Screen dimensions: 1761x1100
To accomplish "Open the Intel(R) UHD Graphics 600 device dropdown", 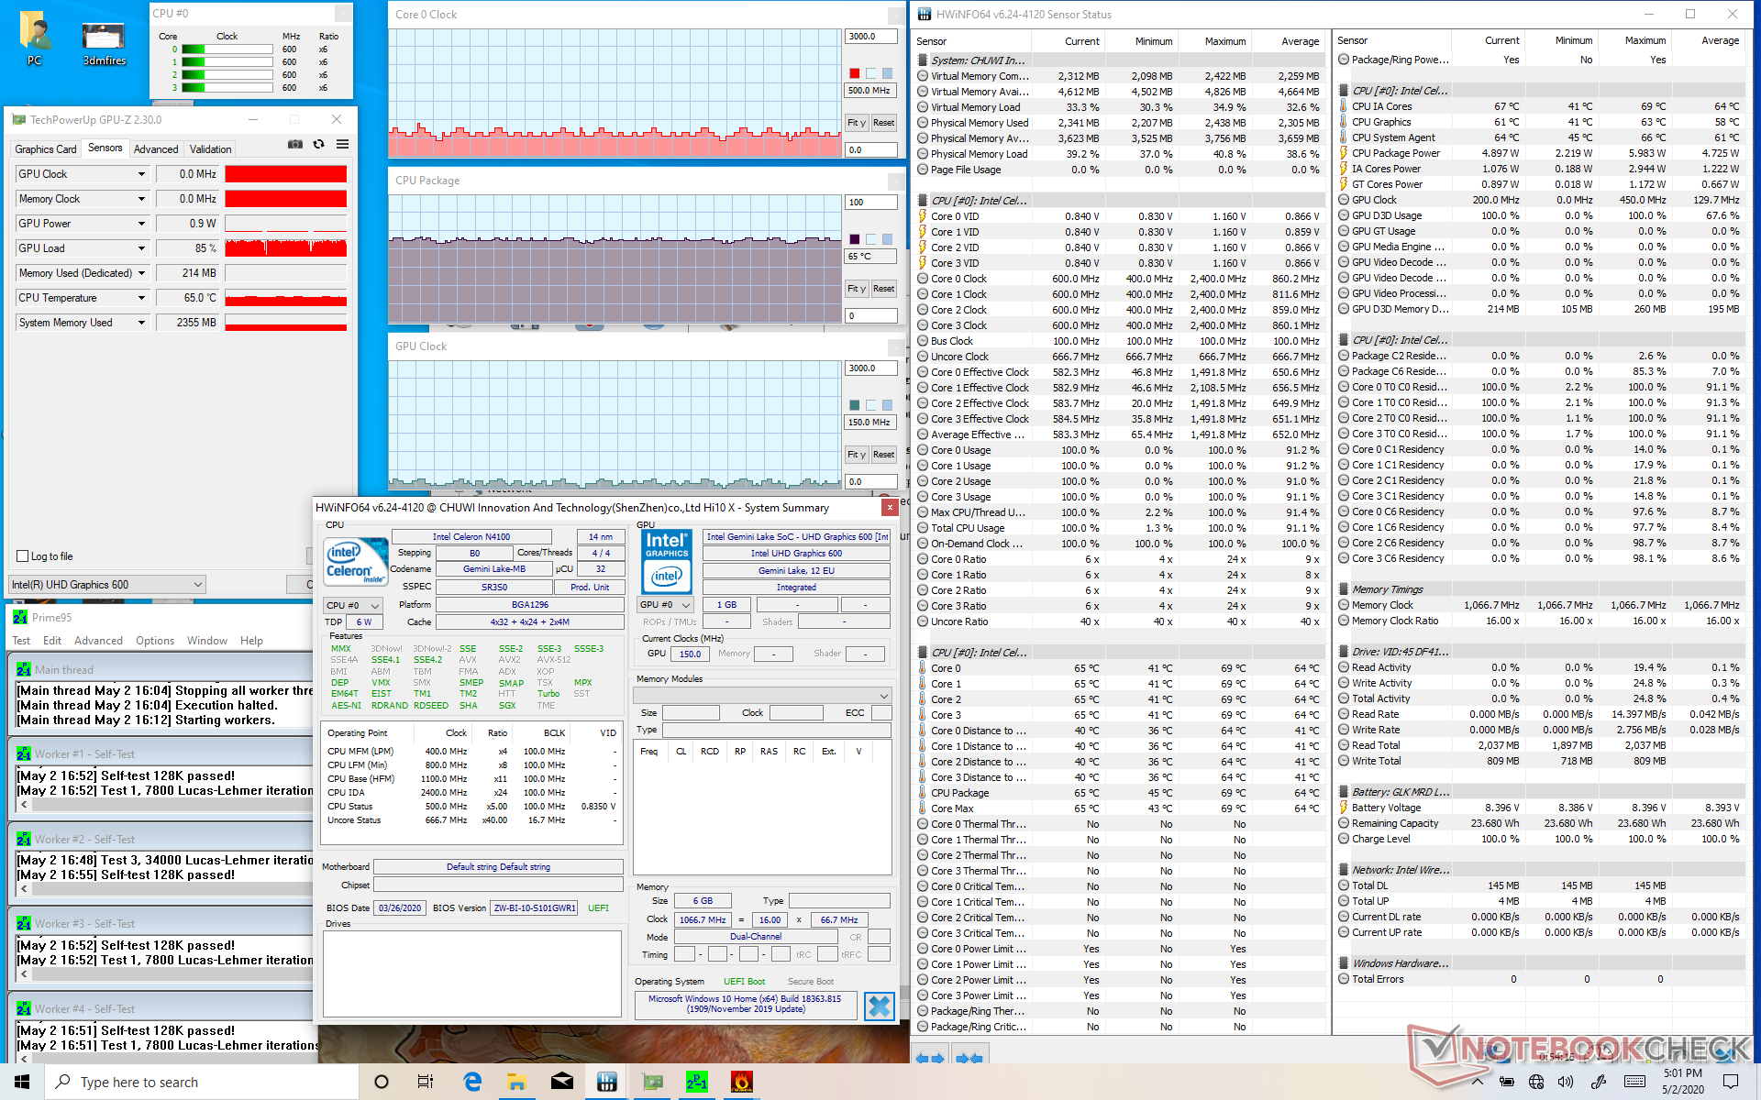I will (106, 585).
